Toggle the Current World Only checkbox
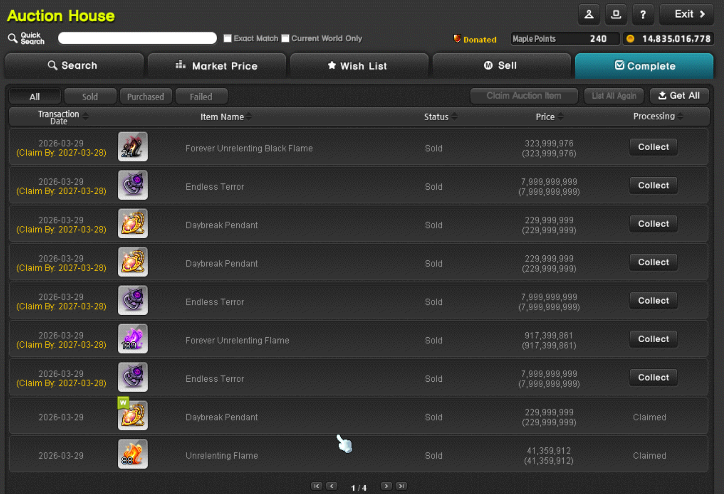This screenshot has width=724, height=494. click(x=285, y=38)
